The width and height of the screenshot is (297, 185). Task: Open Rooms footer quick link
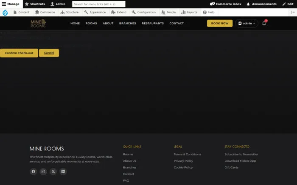128,154
